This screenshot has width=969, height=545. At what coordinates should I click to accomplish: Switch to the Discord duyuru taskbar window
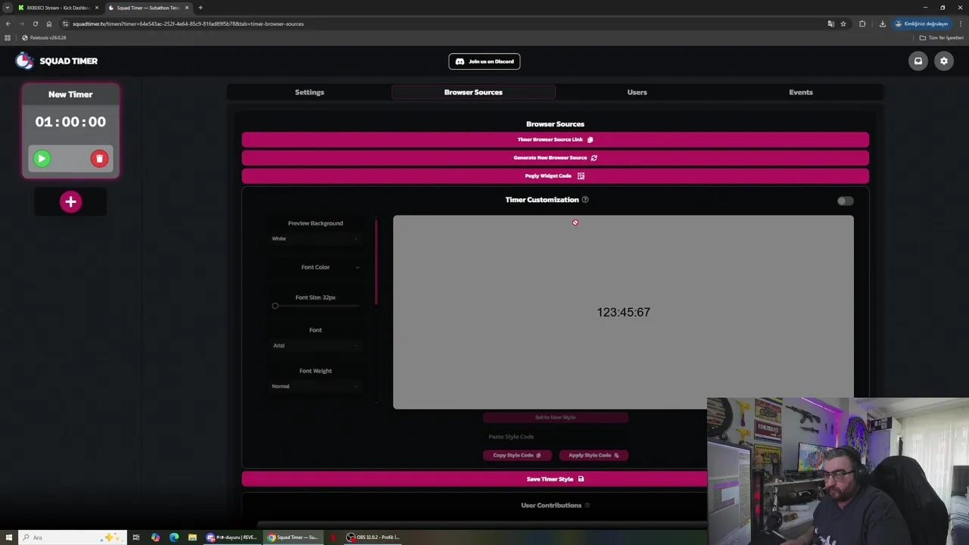[x=232, y=537]
